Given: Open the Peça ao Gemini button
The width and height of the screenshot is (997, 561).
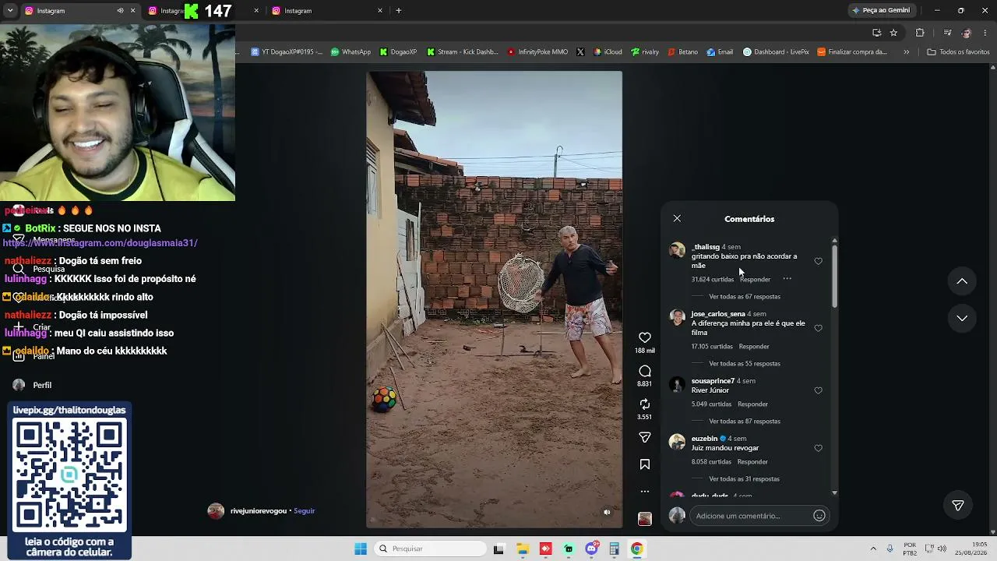Looking at the screenshot, I should click(881, 11).
